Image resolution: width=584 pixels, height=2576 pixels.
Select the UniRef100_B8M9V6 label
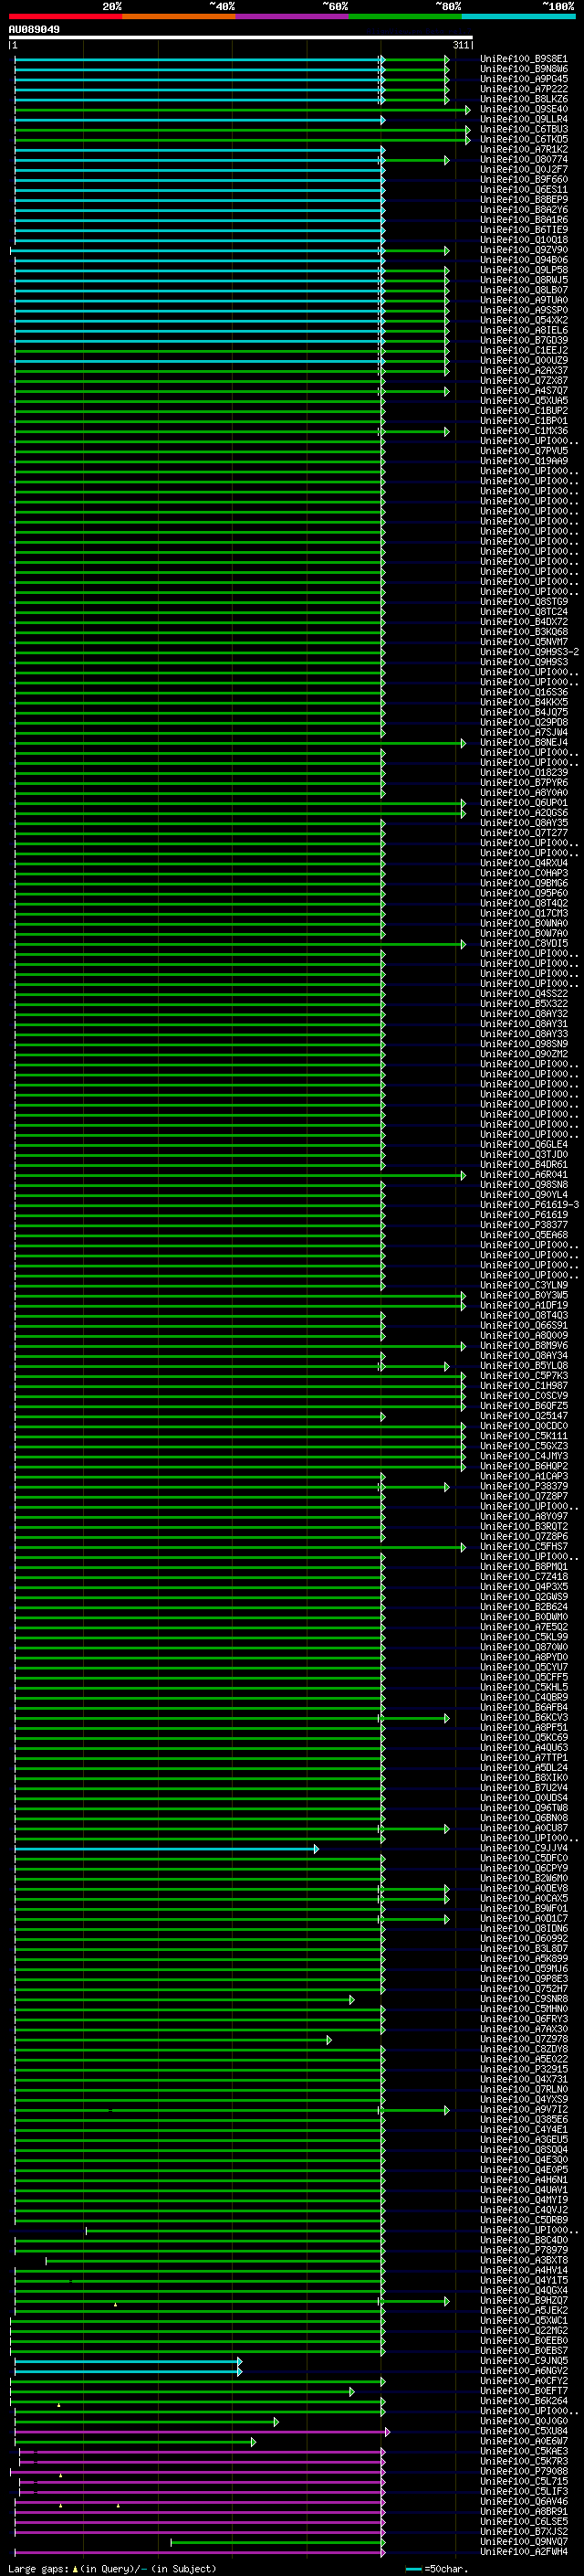coord(524,1345)
